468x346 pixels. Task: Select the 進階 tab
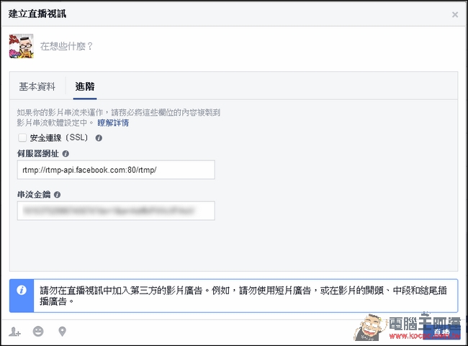85,86
